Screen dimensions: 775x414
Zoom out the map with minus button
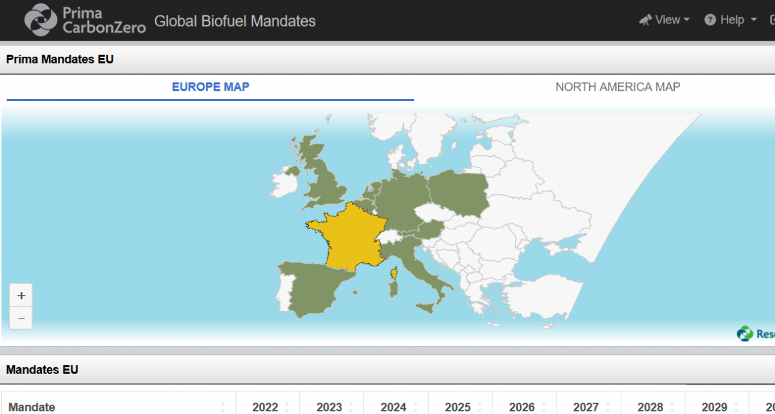pos(21,319)
